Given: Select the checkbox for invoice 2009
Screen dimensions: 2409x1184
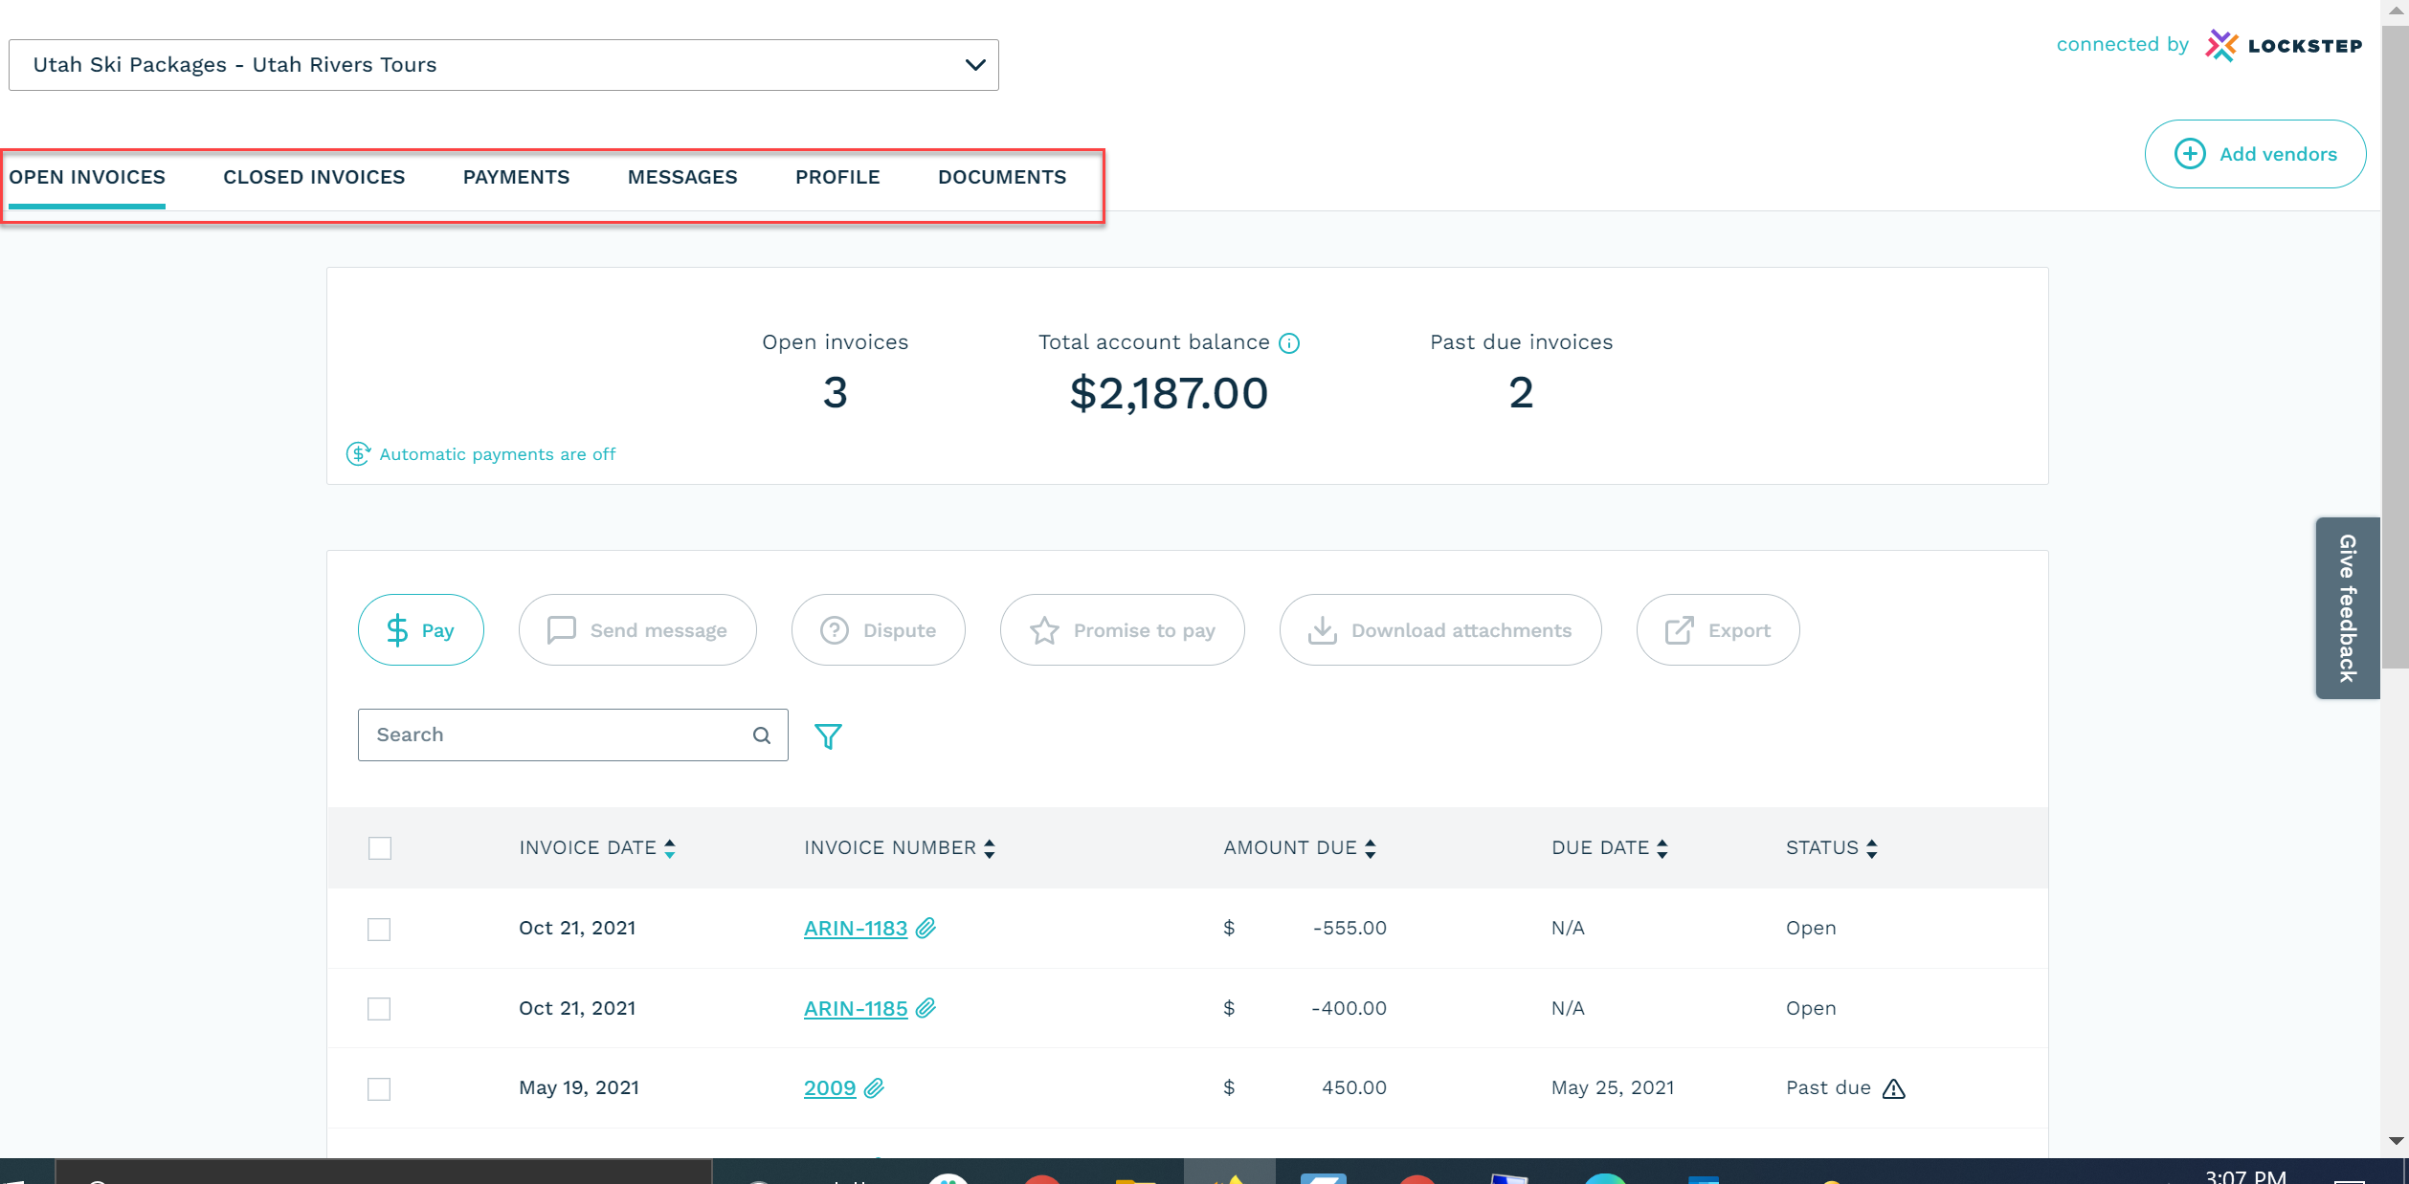Looking at the screenshot, I should [x=379, y=1089].
